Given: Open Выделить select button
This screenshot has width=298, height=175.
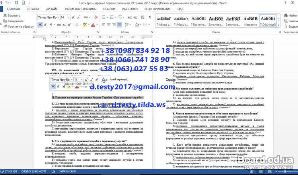Looking at the screenshot, I should [291, 27].
